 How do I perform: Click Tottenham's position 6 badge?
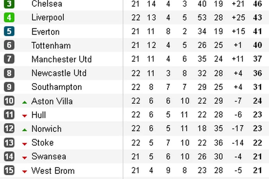click(x=9, y=45)
